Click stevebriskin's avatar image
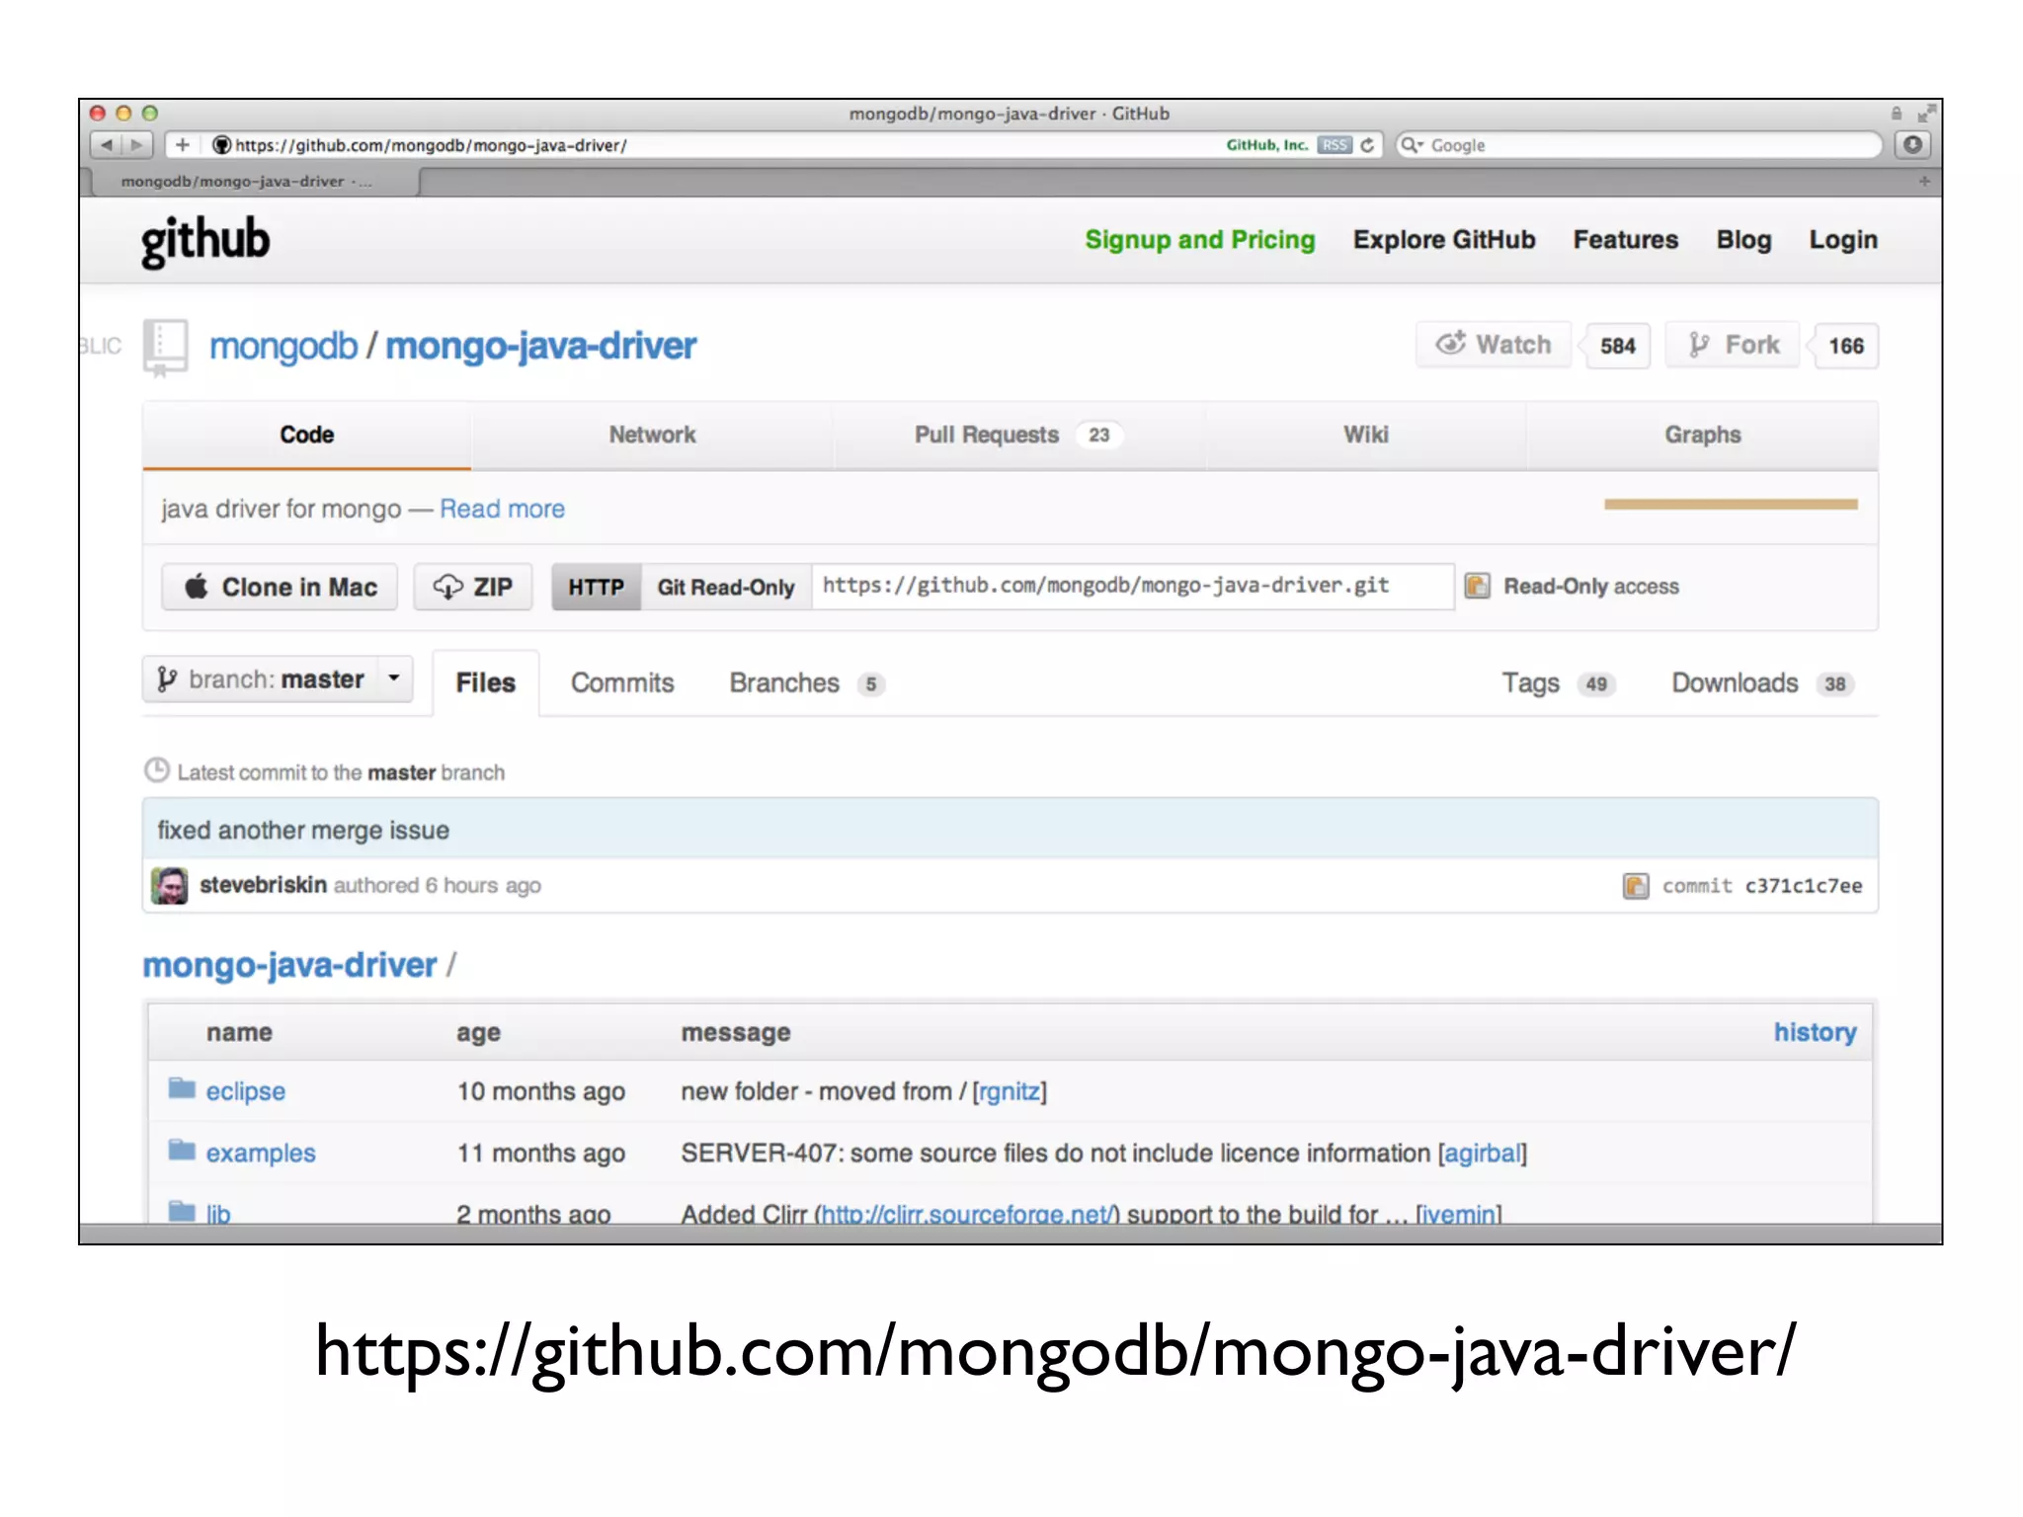Image resolution: width=2023 pixels, height=1517 pixels. coord(169,886)
